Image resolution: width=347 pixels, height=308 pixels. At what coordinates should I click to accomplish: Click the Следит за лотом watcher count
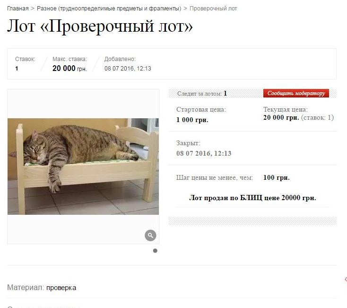pyautogui.click(x=225, y=93)
